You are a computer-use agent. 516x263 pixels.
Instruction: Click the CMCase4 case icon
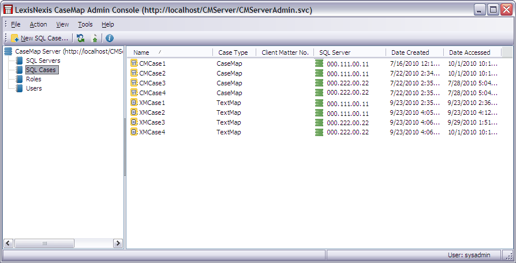click(134, 93)
